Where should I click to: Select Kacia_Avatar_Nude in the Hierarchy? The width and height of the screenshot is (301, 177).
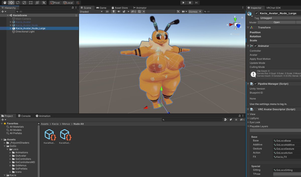click(x=27, y=25)
